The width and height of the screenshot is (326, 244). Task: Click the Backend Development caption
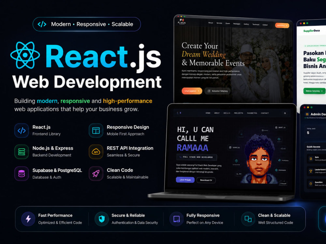click(x=52, y=155)
